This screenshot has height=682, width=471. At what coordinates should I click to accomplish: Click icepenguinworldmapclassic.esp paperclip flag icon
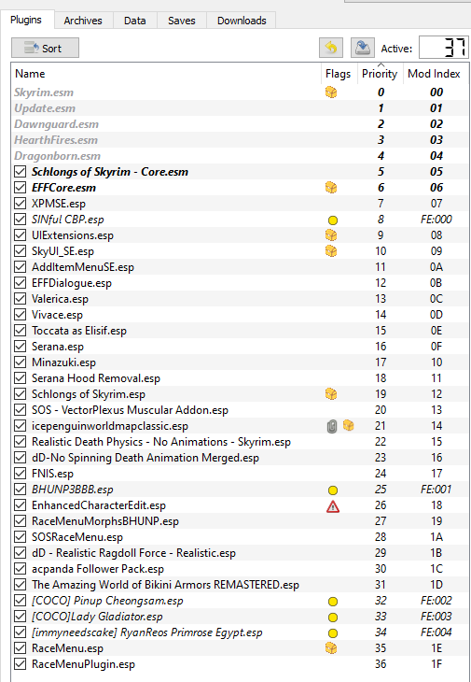click(332, 426)
